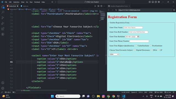Click the open preview to side icon
Viewport: 176px width, 99px height.
coord(98,6)
